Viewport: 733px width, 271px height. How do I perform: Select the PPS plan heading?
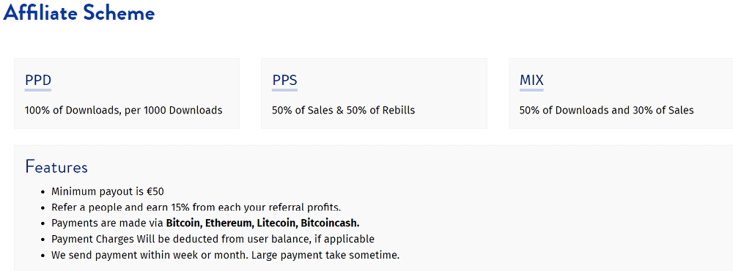coord(284,81)
